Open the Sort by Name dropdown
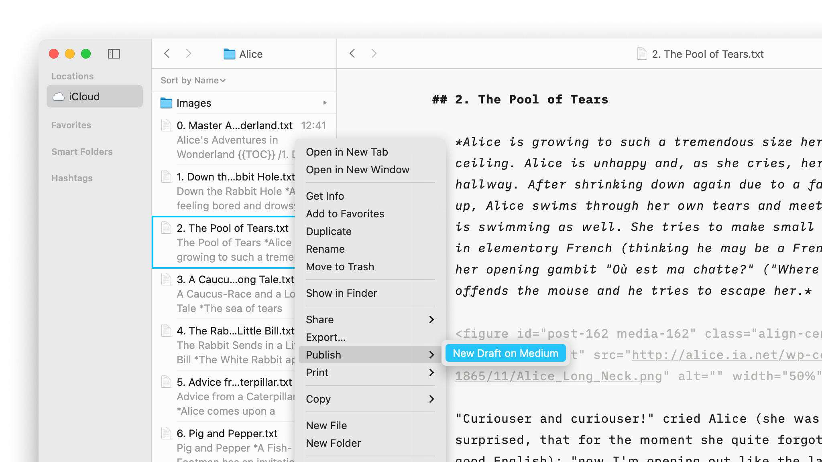822x462 pixels. [x=193, y=81]
